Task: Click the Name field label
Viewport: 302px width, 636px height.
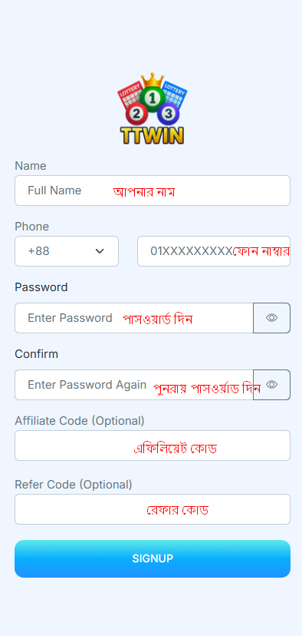Action: 31,166
